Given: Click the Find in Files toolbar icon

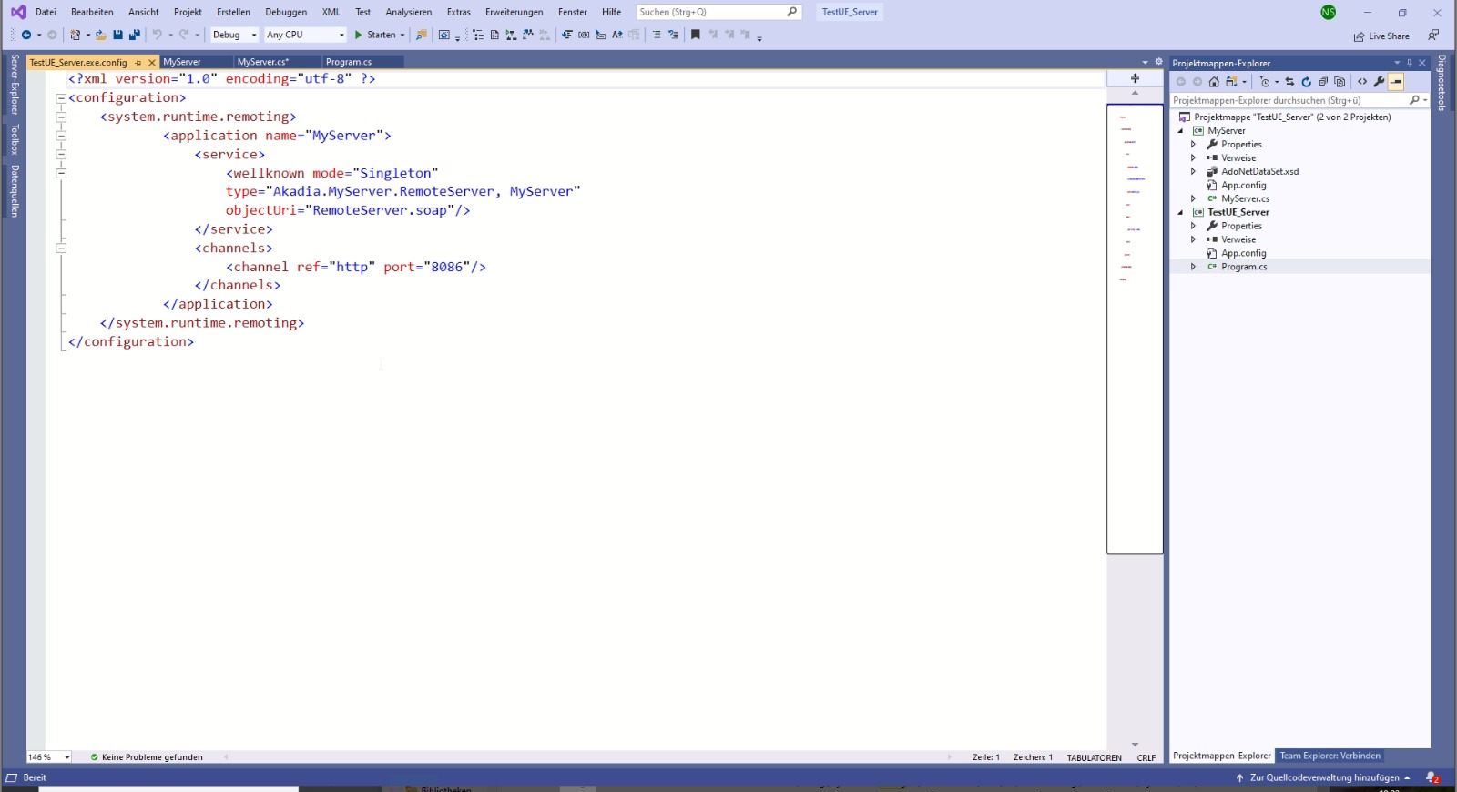Looking at the screenshot, I should (421, 35).
